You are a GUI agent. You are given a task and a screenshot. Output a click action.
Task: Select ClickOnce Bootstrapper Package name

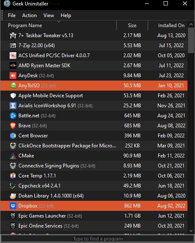point(67,146)
